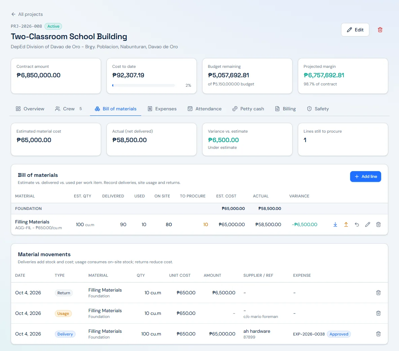This screenshot has width=399, height=351.
Task: Switch to the Attendance tab
Action: (x=205, y=109)
